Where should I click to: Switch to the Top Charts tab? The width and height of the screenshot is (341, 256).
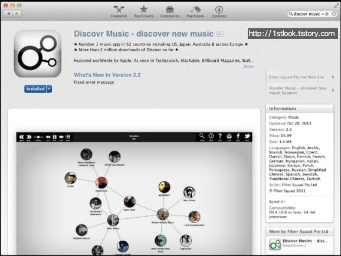click(x=143, y=12)
